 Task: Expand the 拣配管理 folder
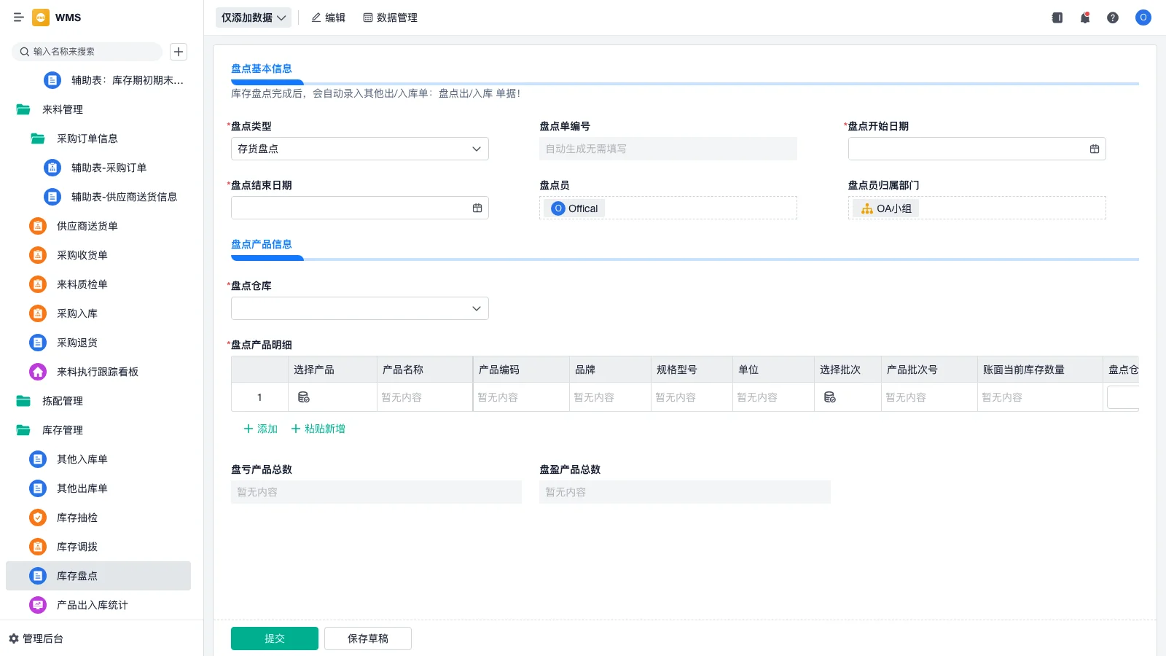pyautogui.click(x=98, y=401)
